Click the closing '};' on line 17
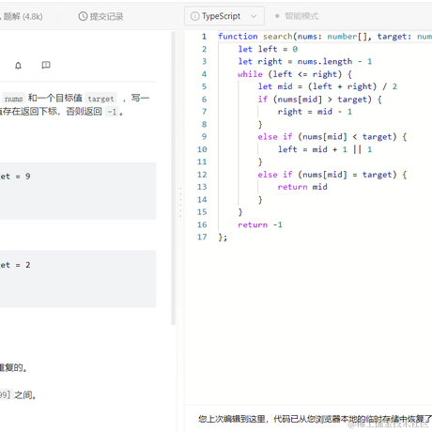 click(x=223, y=238)
